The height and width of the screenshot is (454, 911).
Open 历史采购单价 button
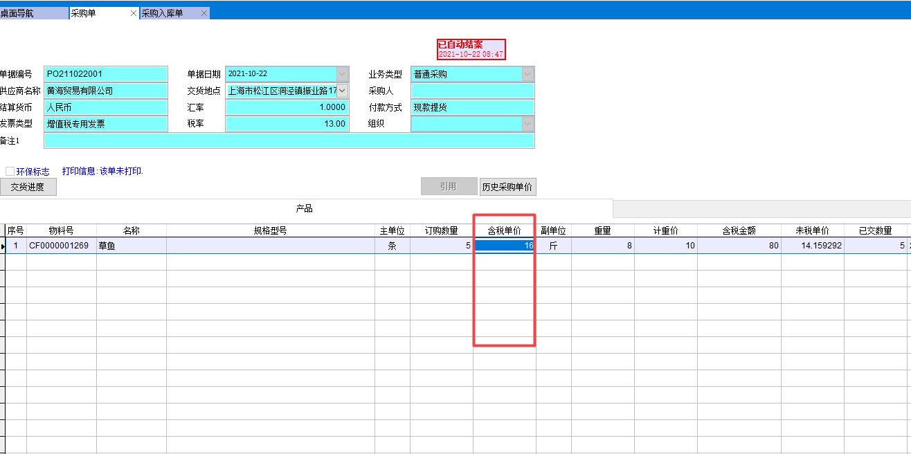507,187
